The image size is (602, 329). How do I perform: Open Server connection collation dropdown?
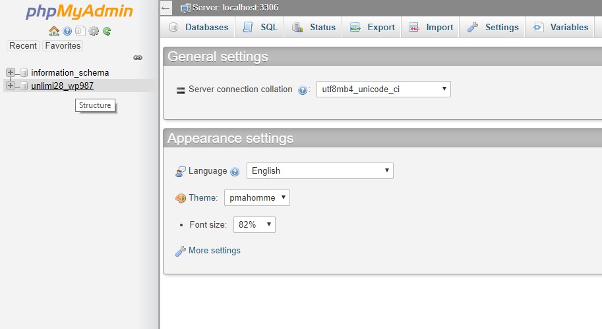point(384,89)
